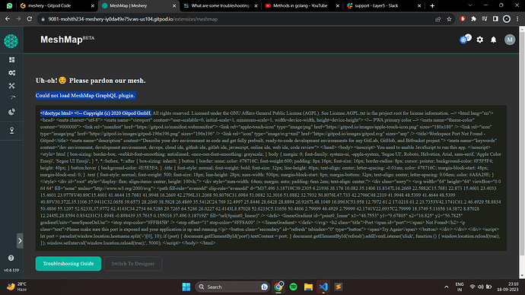This screenshot has width=525, height=295.
Task: Open the Performance gauge icon in sidebar
Action: tap(12, 98)
